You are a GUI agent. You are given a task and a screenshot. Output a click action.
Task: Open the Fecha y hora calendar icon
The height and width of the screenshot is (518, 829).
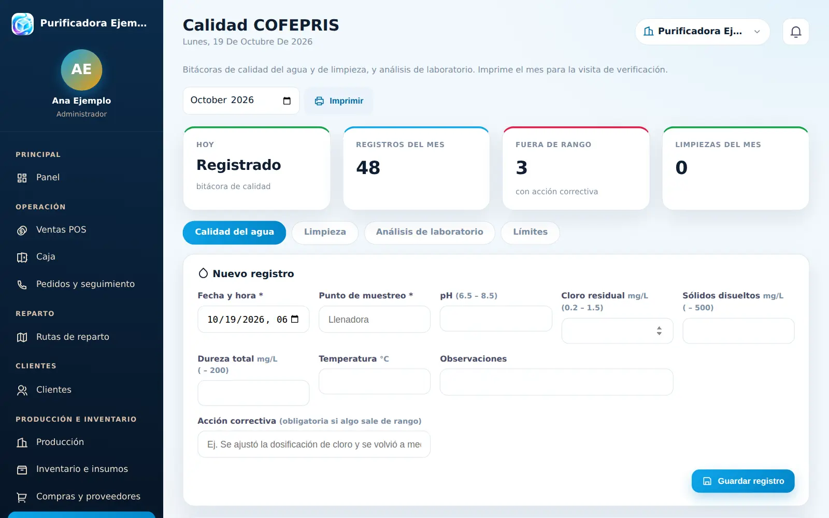295,319
